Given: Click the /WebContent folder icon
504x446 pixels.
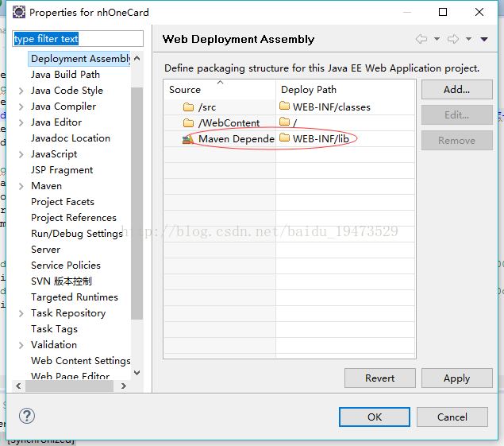Looking at the screenshot, I should point(188,122).
